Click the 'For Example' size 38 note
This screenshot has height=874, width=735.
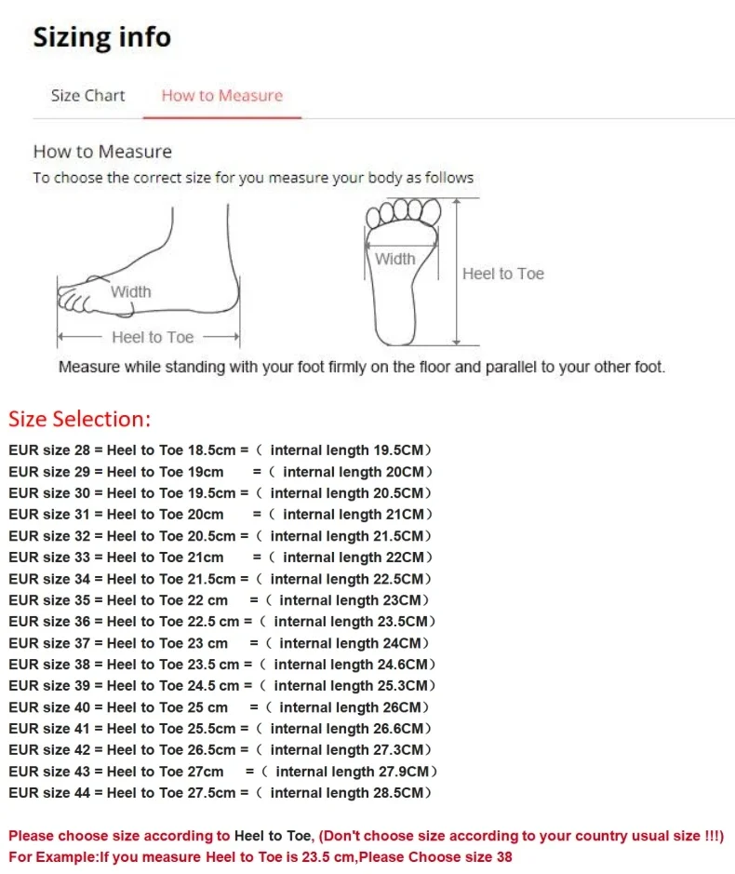click(x=261, y=856)
